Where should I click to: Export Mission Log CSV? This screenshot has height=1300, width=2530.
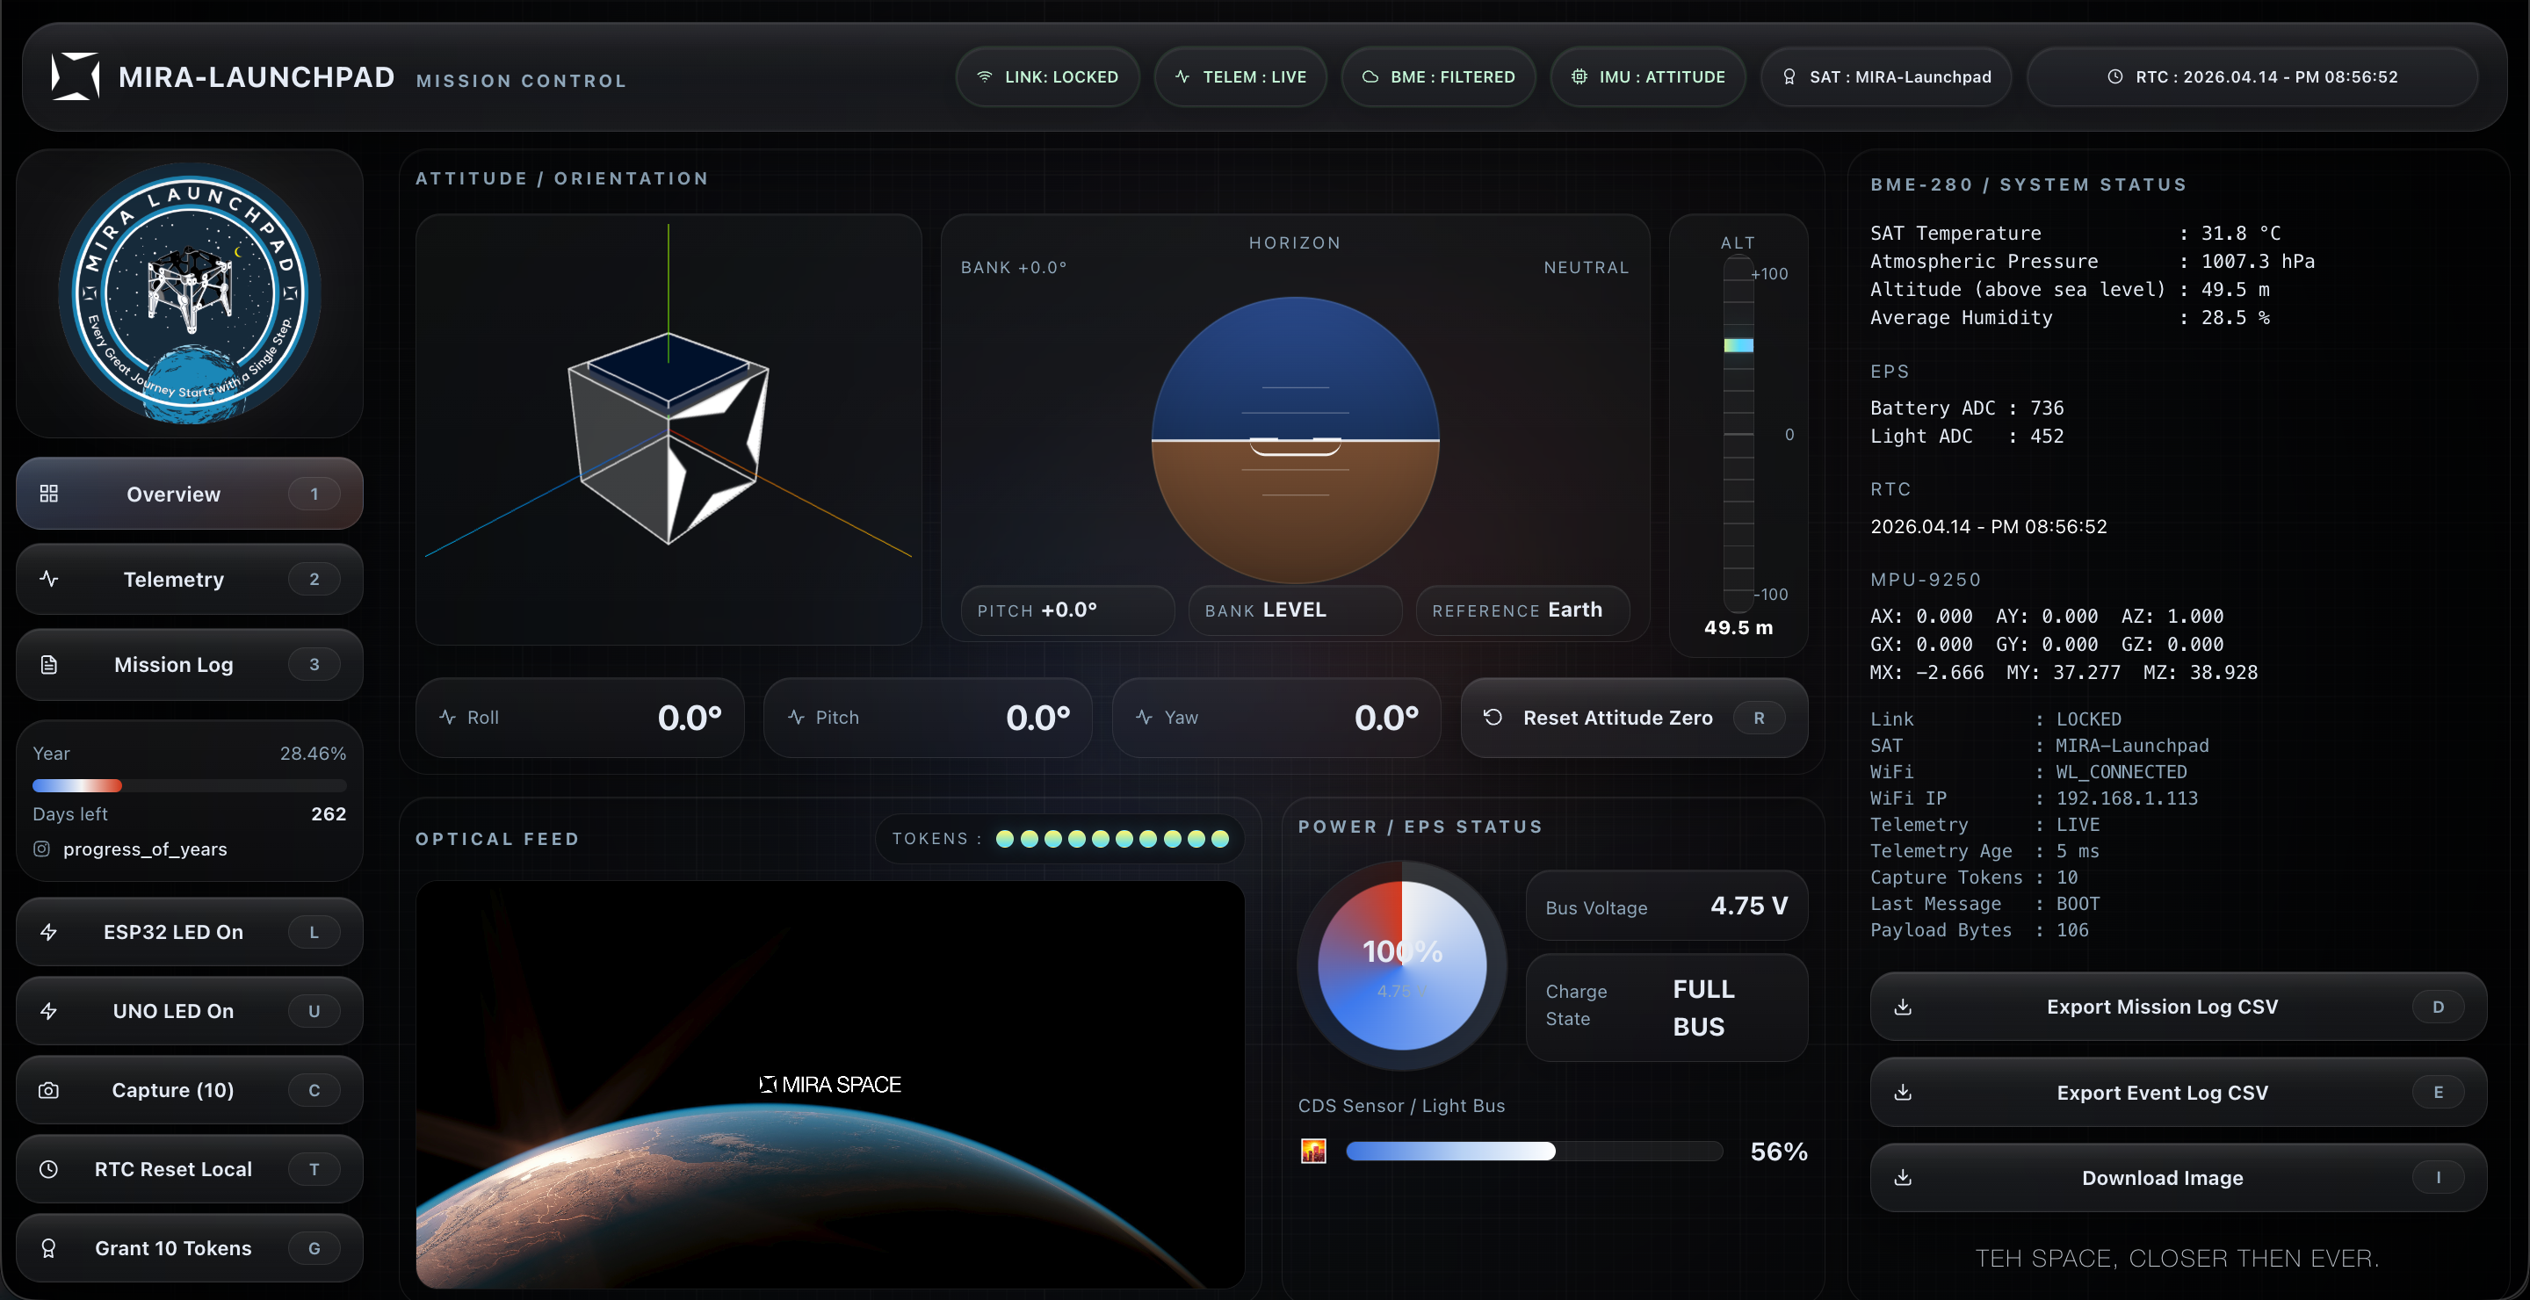point(2179,1007)
